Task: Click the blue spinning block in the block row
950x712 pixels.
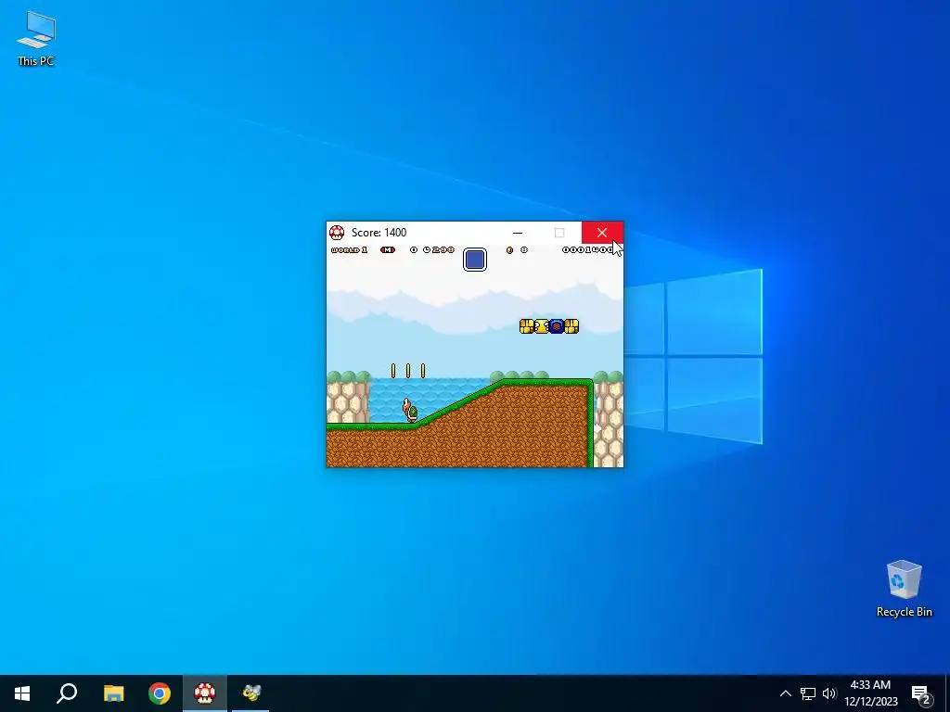Action: (557, 326)
